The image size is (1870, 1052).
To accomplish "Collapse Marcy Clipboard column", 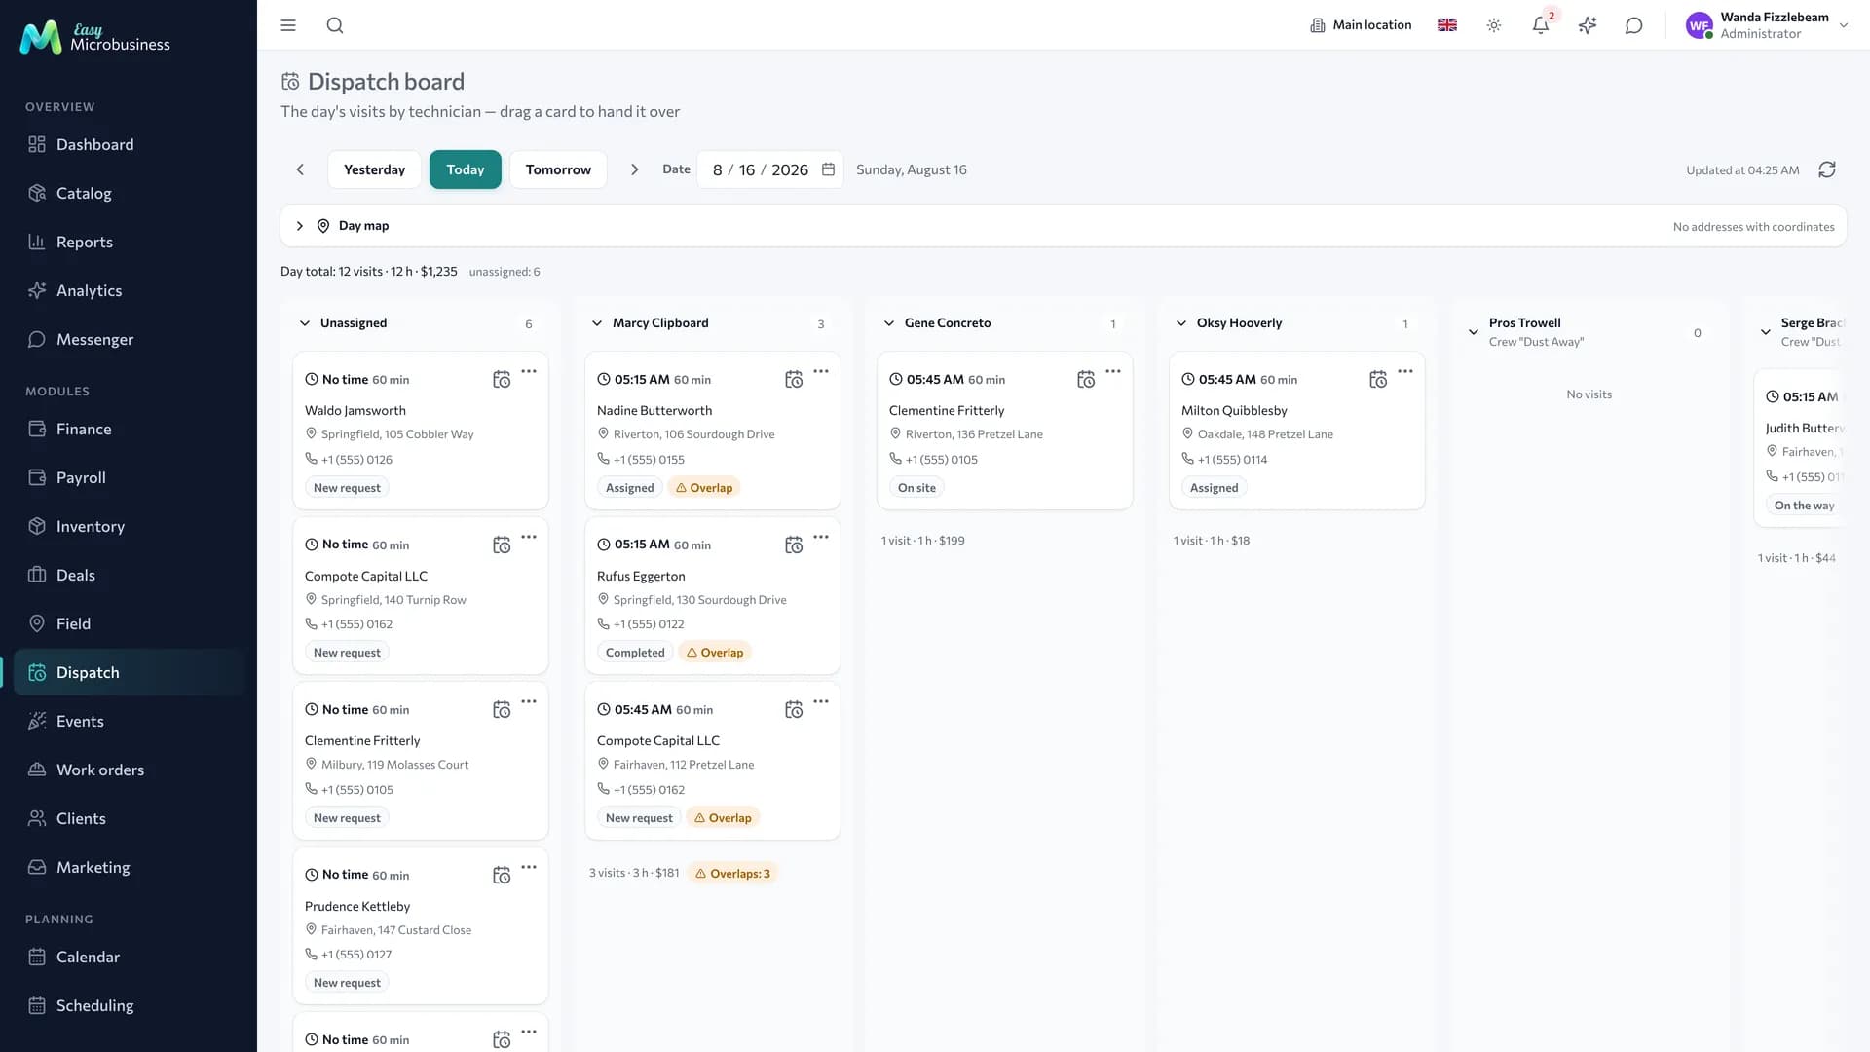I will tap(597, 323).
